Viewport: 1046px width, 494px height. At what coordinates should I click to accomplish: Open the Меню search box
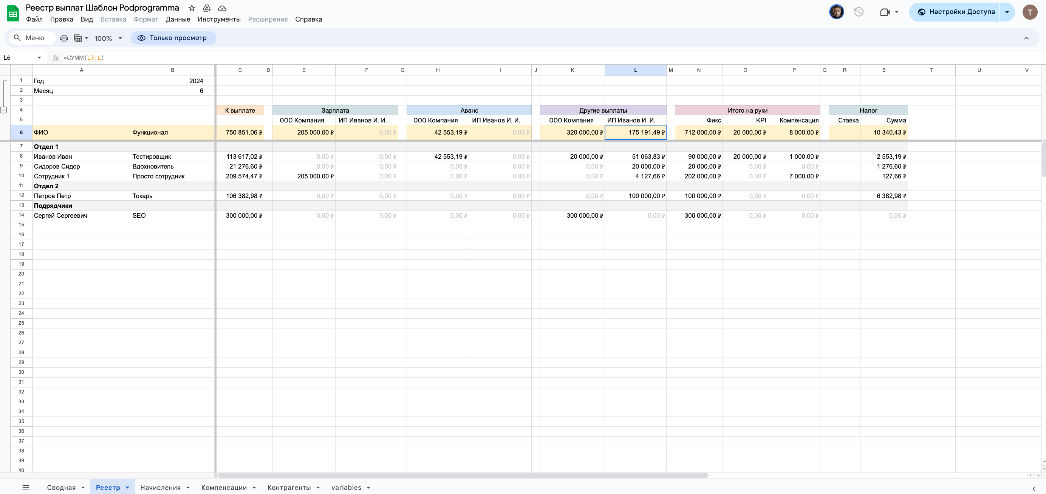tap(32, 38)
